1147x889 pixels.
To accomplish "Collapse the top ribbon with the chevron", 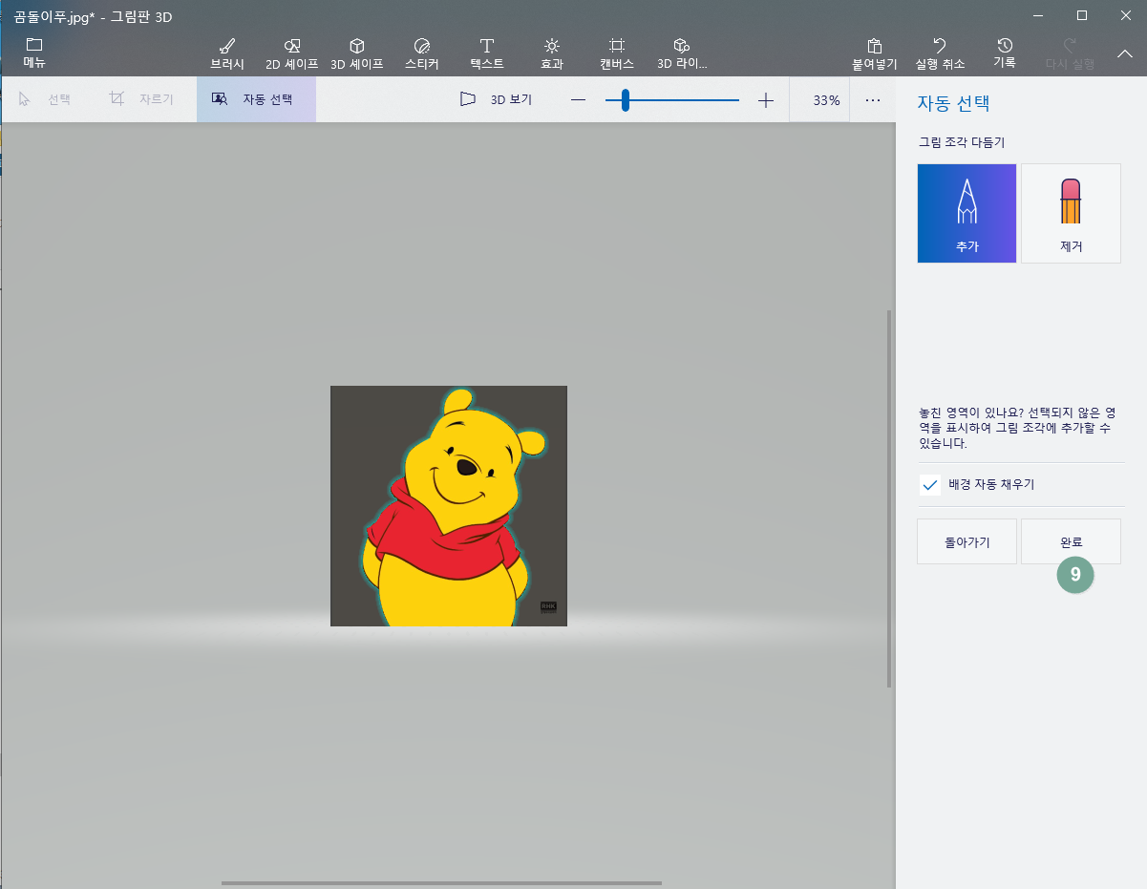I will pos(1125,53).
